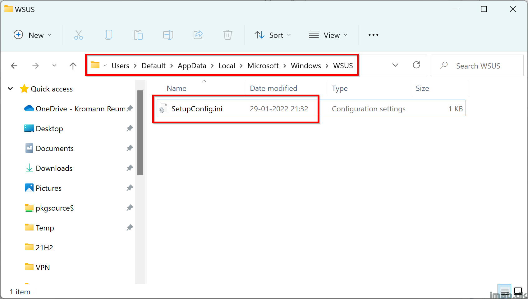Switch to details view icon in status bar
The width and height of the screenshot is (528, 299).
click(x=505, y=292)
